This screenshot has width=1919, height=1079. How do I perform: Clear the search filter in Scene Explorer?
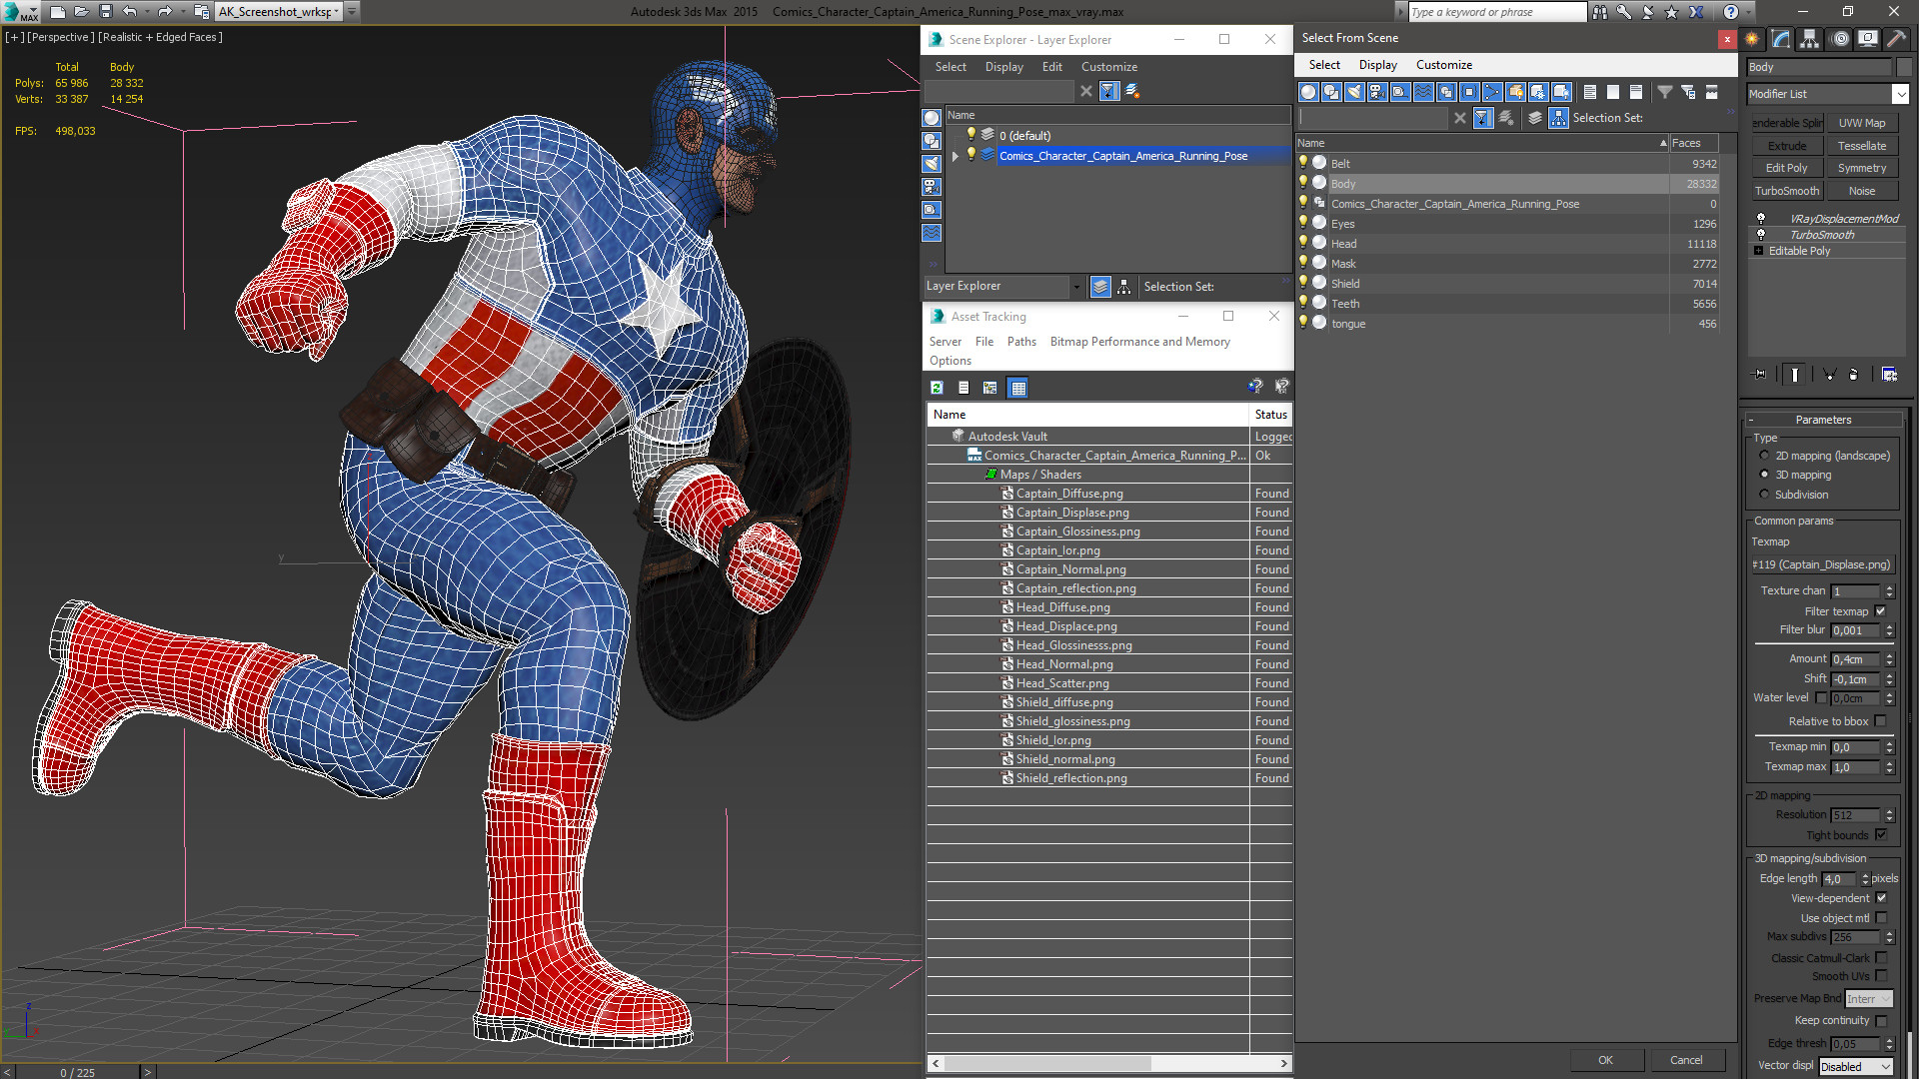[1086, 91]
